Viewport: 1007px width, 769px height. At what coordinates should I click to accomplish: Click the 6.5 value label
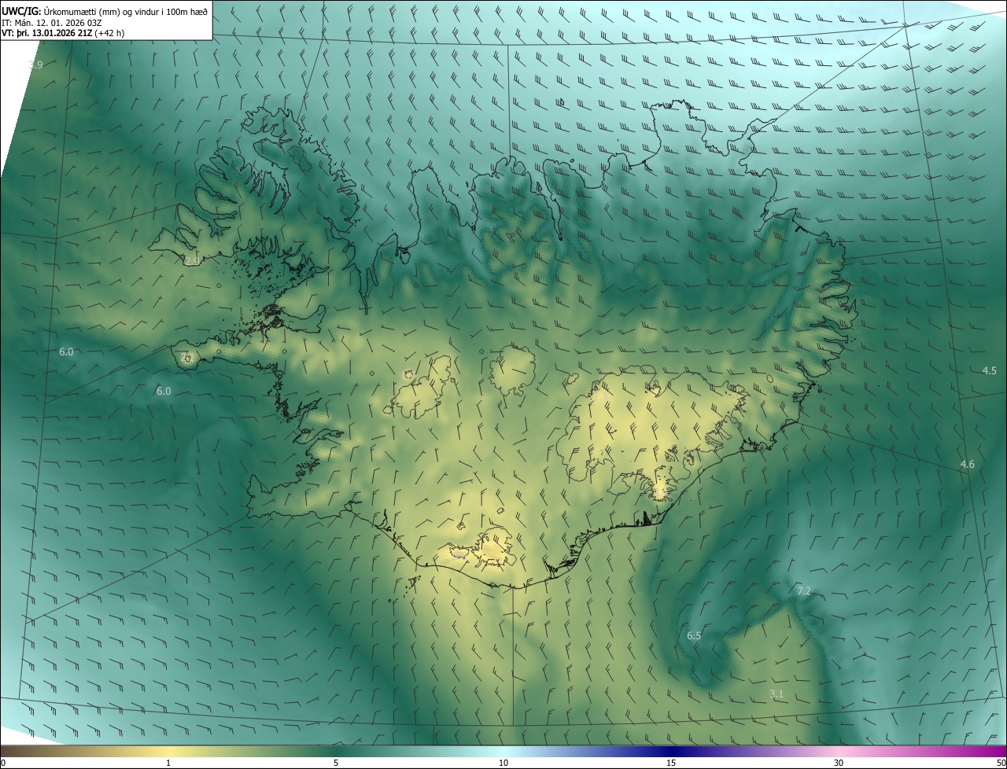click(x=694, y=635)
